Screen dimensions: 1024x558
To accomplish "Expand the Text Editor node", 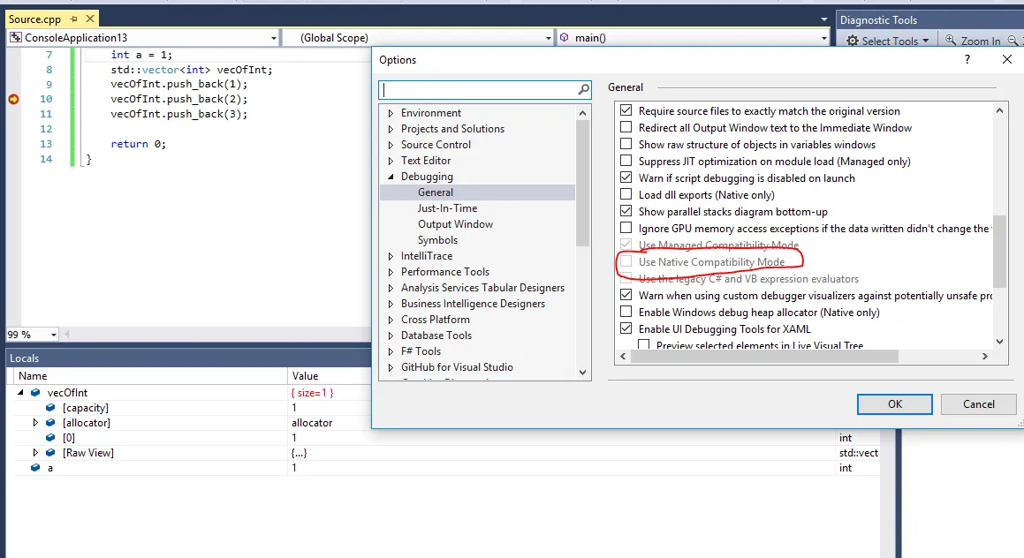I will (391, 161).
